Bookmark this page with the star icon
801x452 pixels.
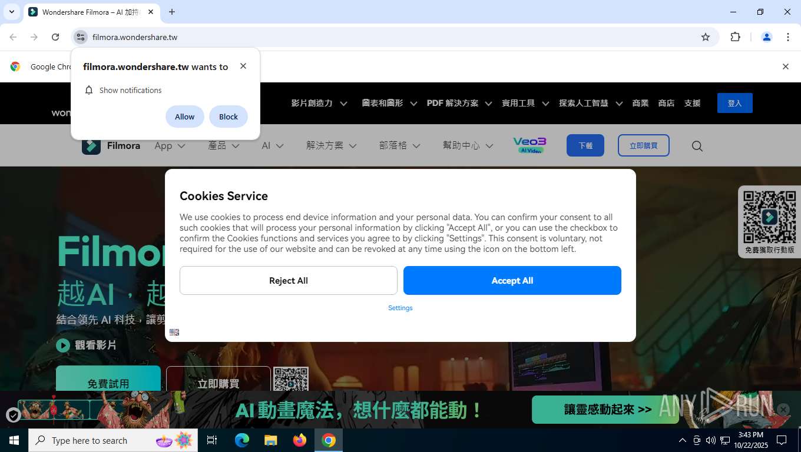coord(706,37)
